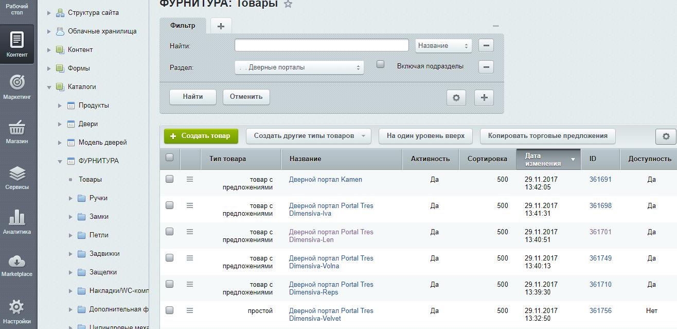Collapse the ФУРНИТУРА tree node

[x=60, y=161]
